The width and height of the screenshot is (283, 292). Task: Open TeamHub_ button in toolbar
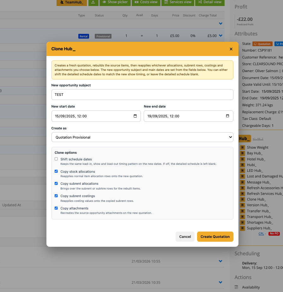pos(72,3)
